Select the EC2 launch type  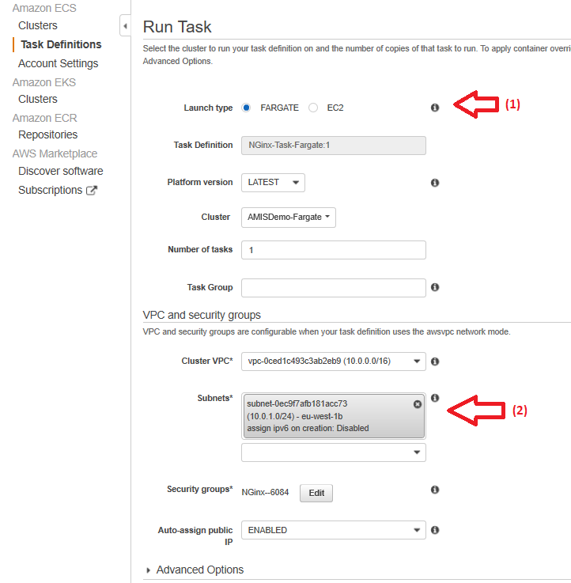click(x=313, y=108)
